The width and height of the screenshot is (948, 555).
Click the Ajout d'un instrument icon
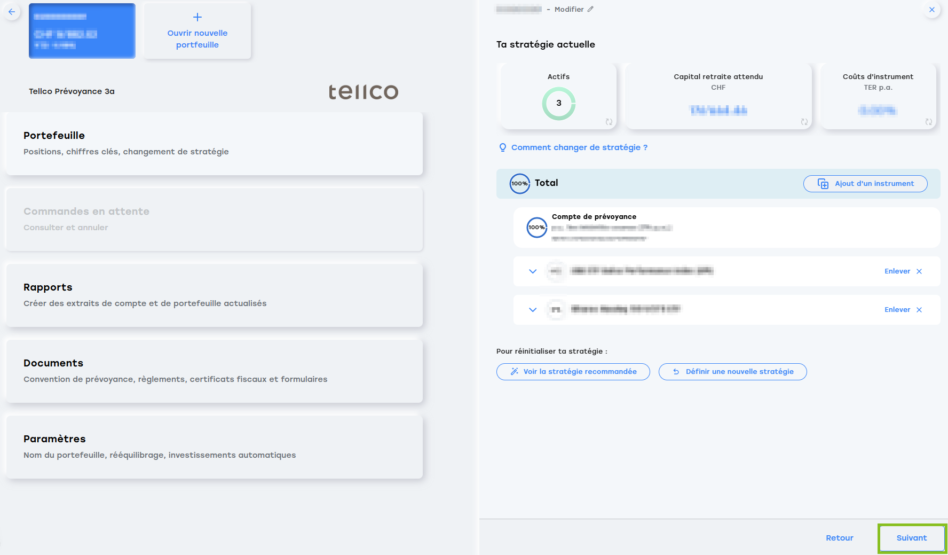(823, 184)
